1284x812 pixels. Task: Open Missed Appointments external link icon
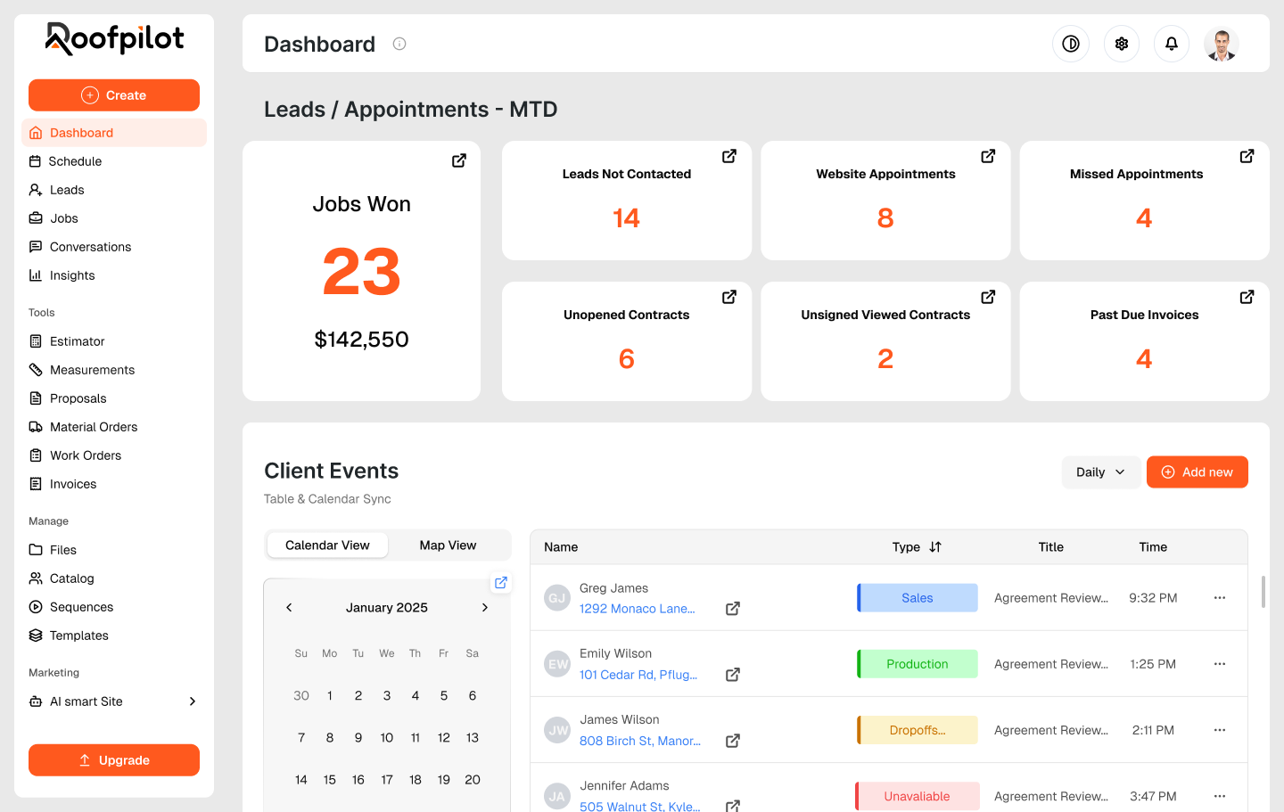click(x=1247, y=156)
